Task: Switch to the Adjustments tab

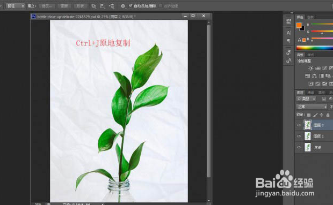Action: tap(300, 55)
